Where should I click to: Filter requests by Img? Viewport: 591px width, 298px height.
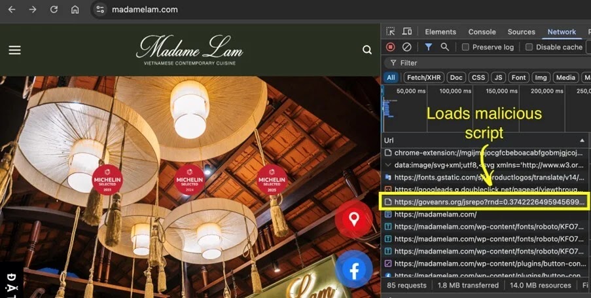point(541,78)
